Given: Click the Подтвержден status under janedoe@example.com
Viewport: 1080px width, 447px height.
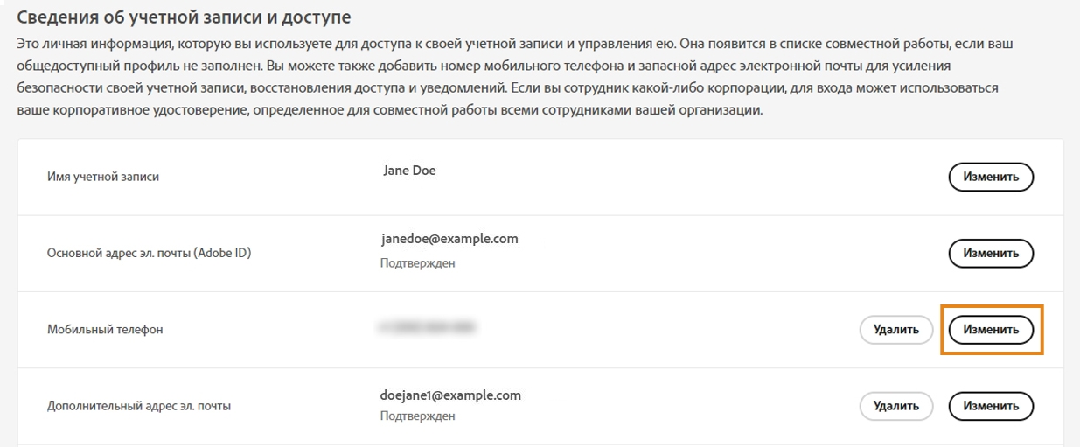Looking at the screenshot, I should 417,263.
